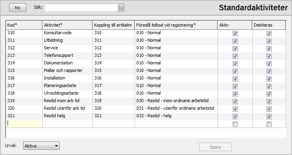
Task: Toggle Debiteras checkbox for Telefonsupport row
Action: tap(269, 56)
